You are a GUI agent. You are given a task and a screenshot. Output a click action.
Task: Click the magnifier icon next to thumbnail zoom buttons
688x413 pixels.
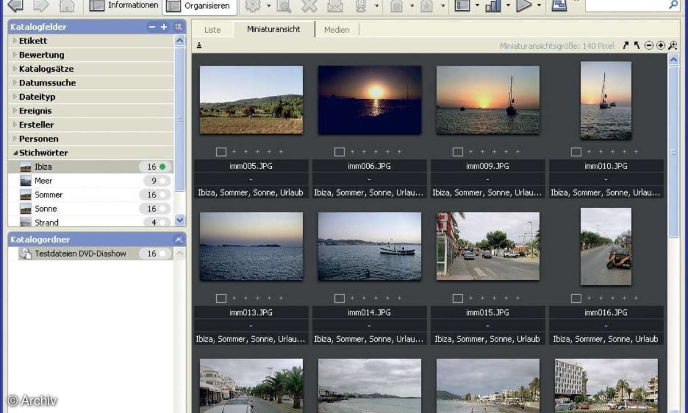(x=673, y=45)
